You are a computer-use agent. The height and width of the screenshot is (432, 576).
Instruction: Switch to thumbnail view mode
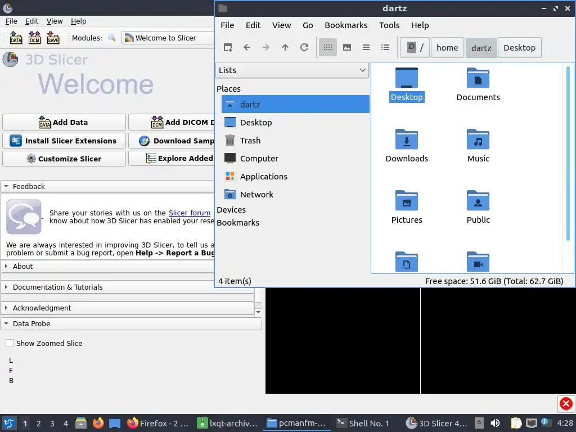point(346,47)
